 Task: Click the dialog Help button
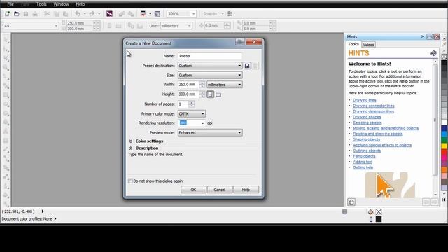(246, 190)
